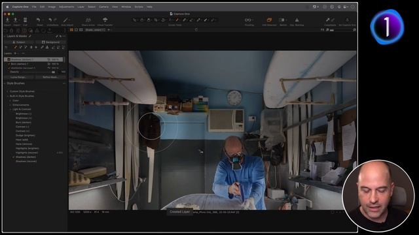Expand the Enhancements brushes group
This screenshot has height=235, width=419.
click(x=10, y=105)
